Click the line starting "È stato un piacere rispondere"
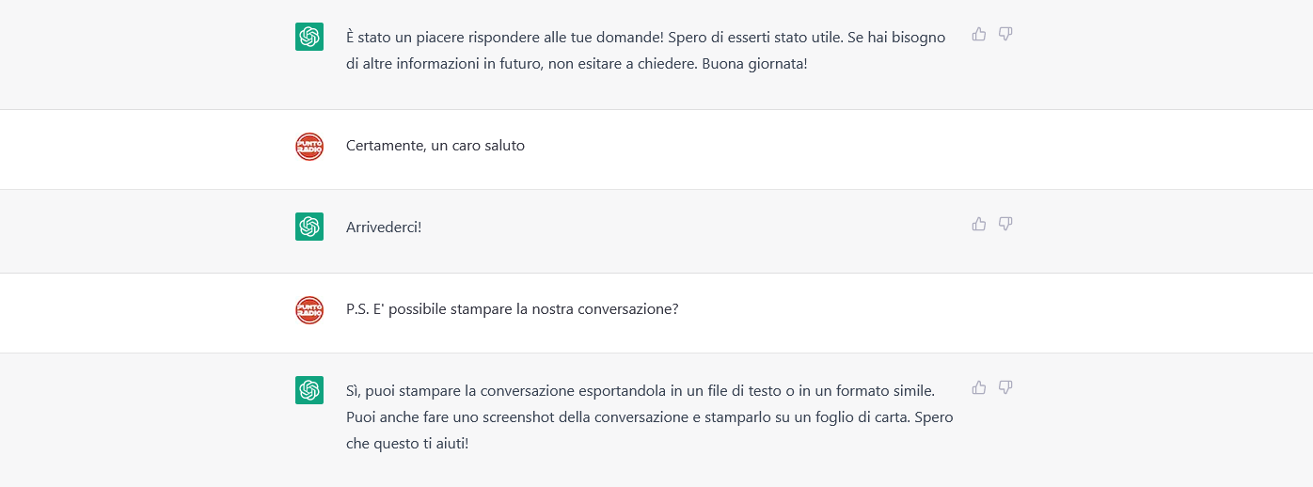Viewport: 1313px width, 487px height. point(645,37)
